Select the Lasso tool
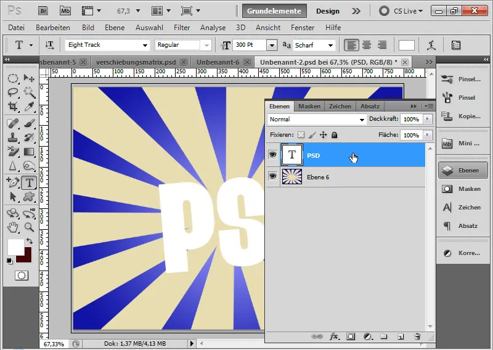Image resolution: width=493 pixels, height=350 pixels. (12, 92)
